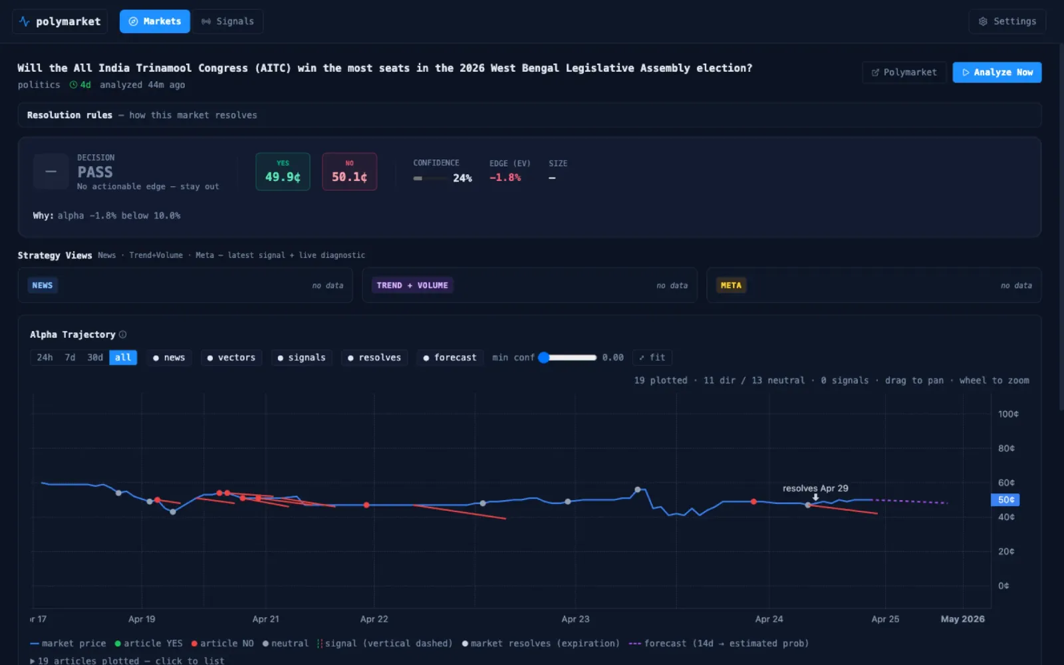Image resolution: width=1064 pixels, height=665 pixels.
Task: Select the 24h time range
Action: [x=45, y=357]
